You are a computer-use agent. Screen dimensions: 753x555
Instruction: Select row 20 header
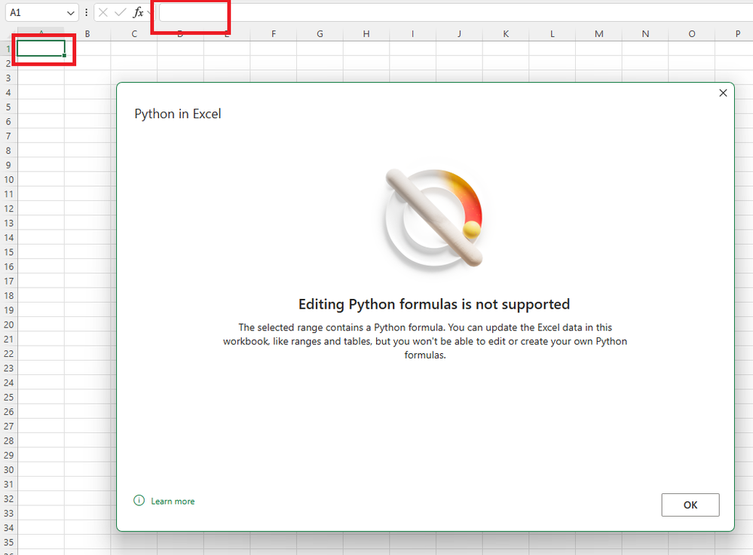(x=8, y=325)
